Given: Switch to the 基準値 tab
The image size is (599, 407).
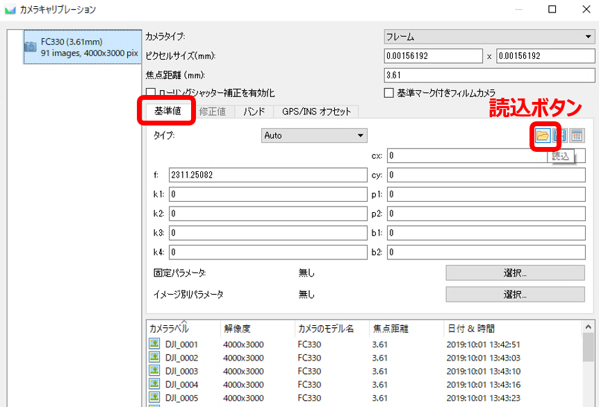Looking at the screenshot, I should 167,111.
